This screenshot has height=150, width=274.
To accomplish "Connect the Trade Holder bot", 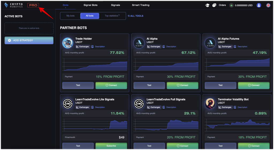I will point(111,85).
